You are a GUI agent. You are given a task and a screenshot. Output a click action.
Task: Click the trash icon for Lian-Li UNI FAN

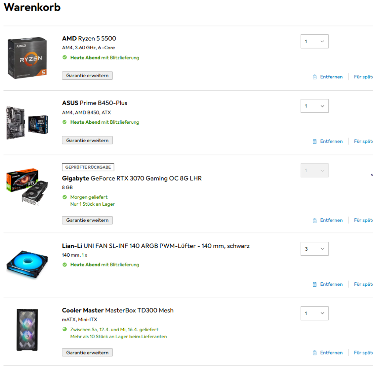coord(314,284)
